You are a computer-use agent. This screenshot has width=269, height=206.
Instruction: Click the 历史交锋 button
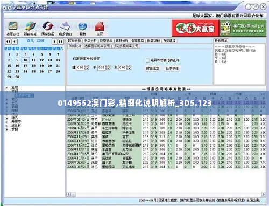[x=172, y=68]
